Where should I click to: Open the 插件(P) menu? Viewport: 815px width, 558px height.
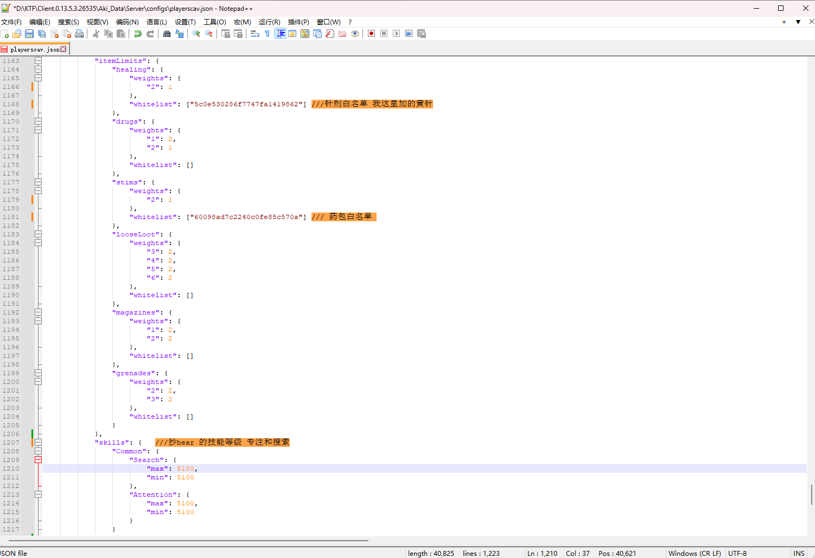tap(298, 22)
